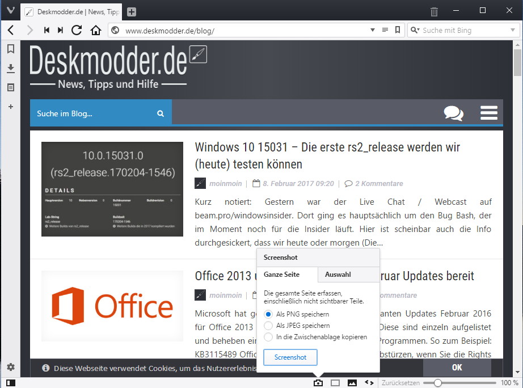Go back to previous page
The height and width of the screenshot is (388, 523).
[11, 31]
